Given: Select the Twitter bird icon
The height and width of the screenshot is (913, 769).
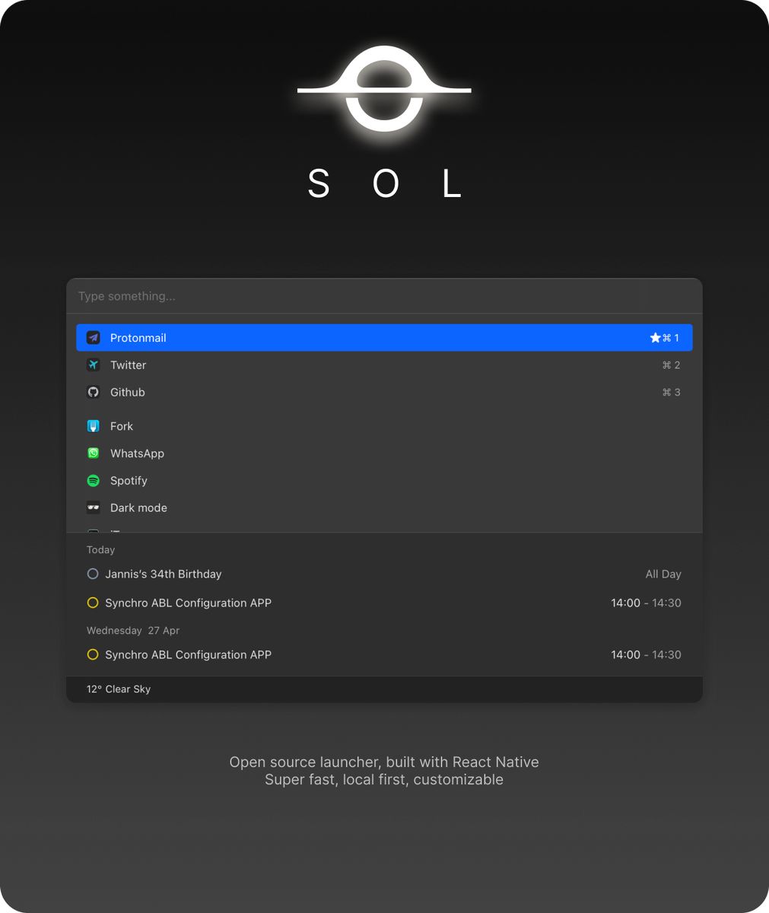Looking at the screenshot, I should click(93, 364).
